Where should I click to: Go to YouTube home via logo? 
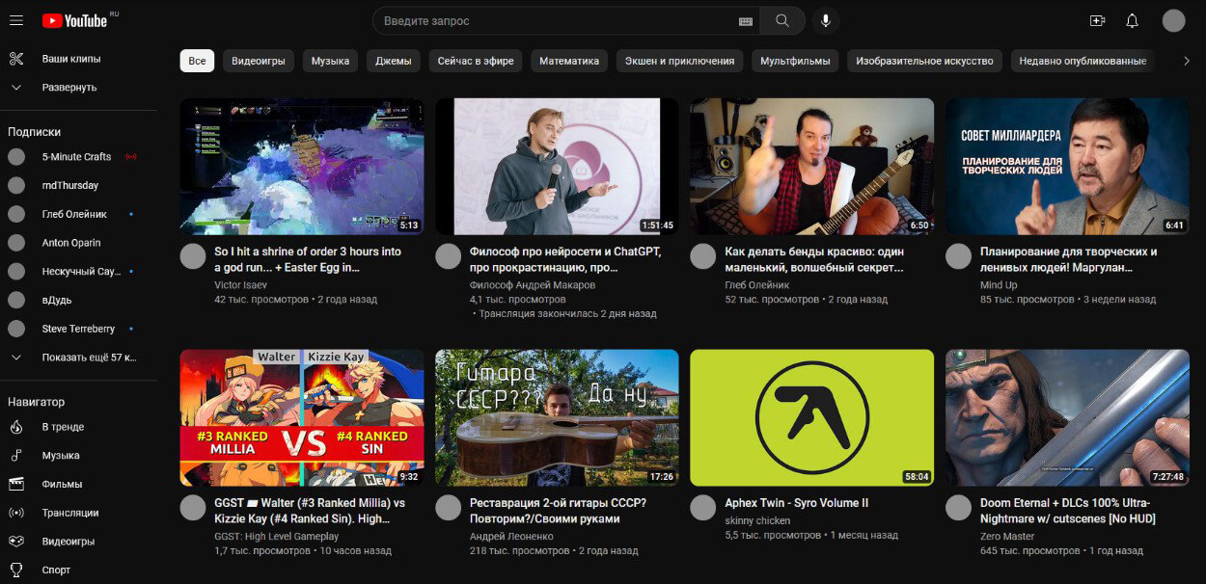tap(76, 20)
